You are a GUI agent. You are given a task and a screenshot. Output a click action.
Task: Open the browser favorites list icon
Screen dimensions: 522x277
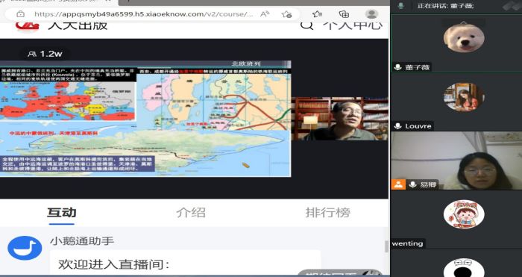[317, 14]
